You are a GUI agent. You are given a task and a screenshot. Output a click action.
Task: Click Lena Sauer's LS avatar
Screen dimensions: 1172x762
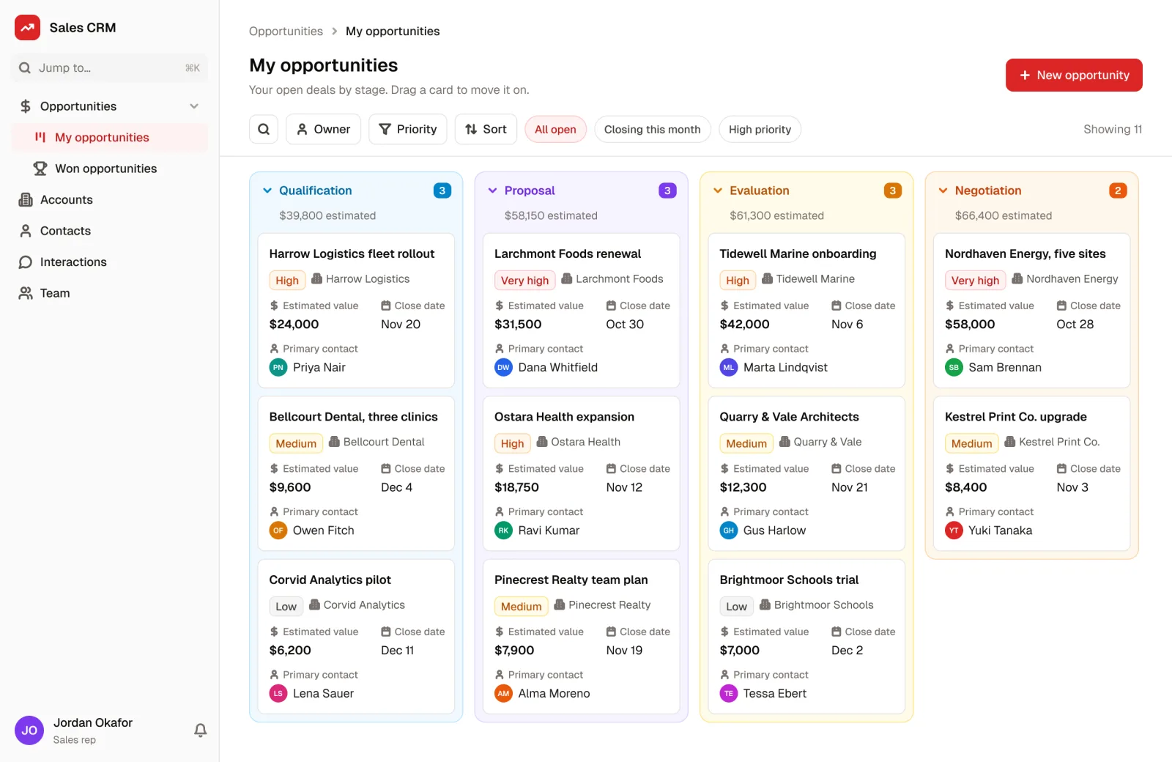click(x=278, y=693)
